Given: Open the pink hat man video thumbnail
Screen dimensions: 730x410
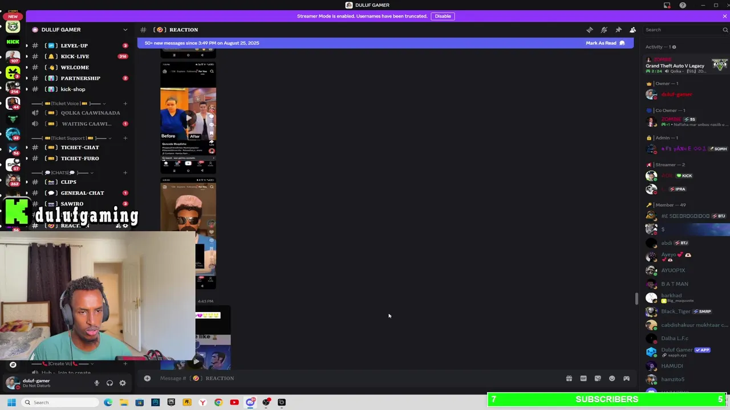Looking at the screenshot, I should (188, 233).
